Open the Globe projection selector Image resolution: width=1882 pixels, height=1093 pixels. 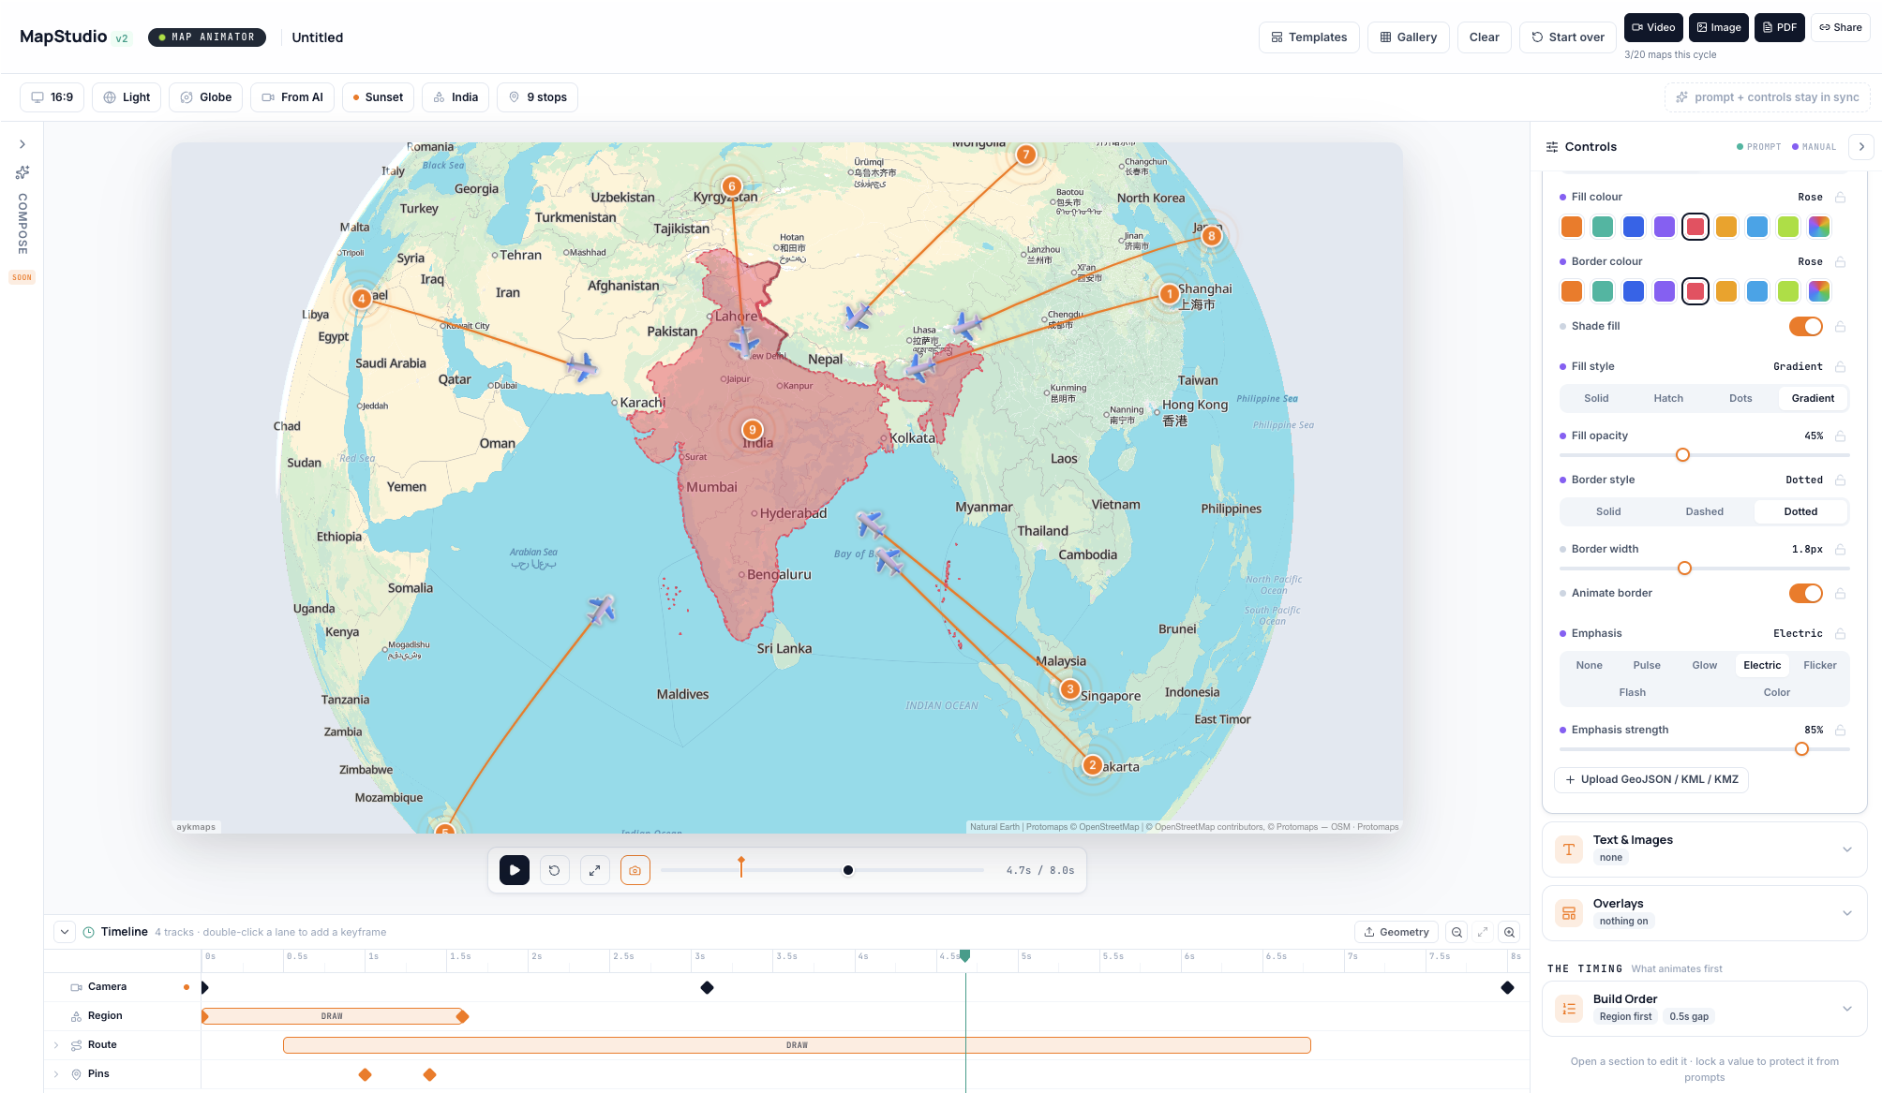point(206,97)
